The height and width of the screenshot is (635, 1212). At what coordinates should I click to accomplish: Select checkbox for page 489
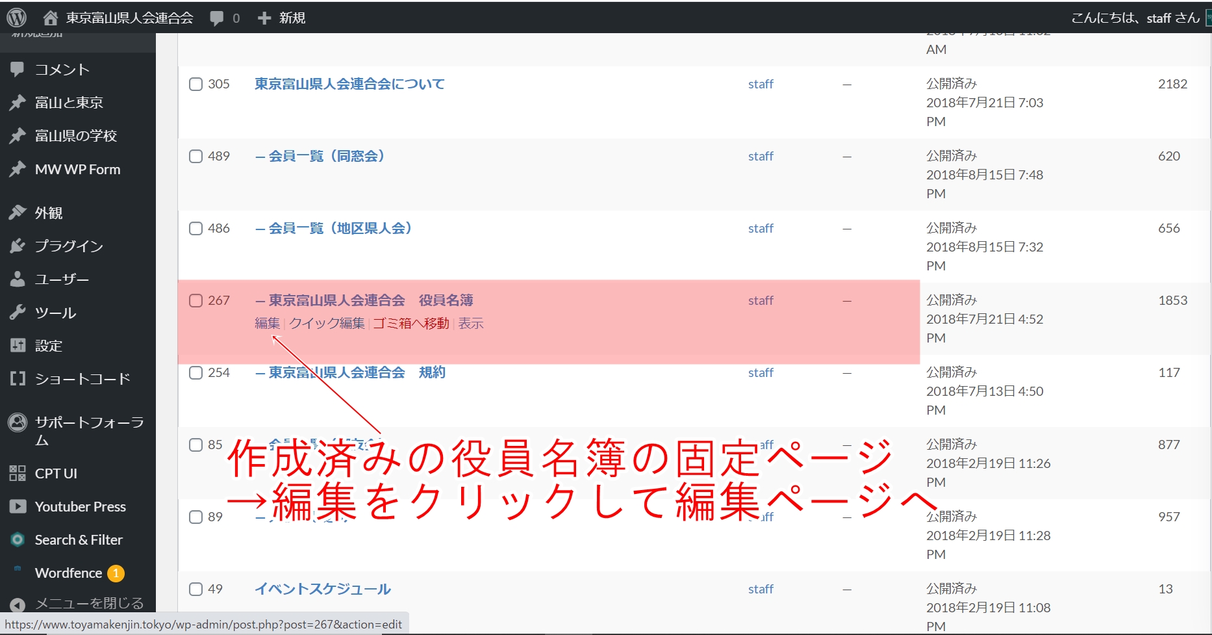pyautogui.click(x=196, y=156)
